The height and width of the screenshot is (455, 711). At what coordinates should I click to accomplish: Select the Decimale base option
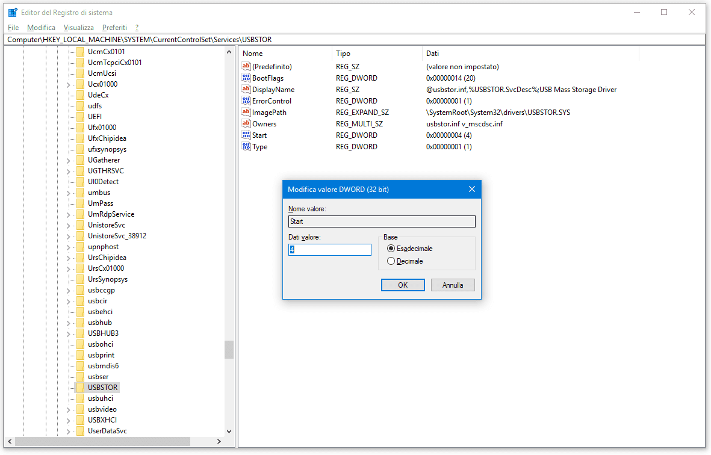[x=391, y=261]
